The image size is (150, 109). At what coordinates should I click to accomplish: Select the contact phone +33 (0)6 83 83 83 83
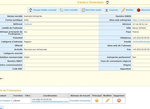tap(42, 99)
